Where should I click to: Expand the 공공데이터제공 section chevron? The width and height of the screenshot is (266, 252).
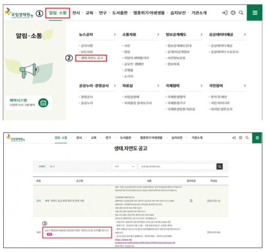245,35
